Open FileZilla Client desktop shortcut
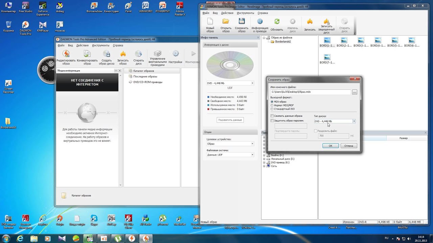Viewport: 433px width, 243px height. pos(128,222)
